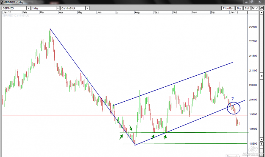
Task: Click the Jan '11 time axis label
Action: [7, 12]
